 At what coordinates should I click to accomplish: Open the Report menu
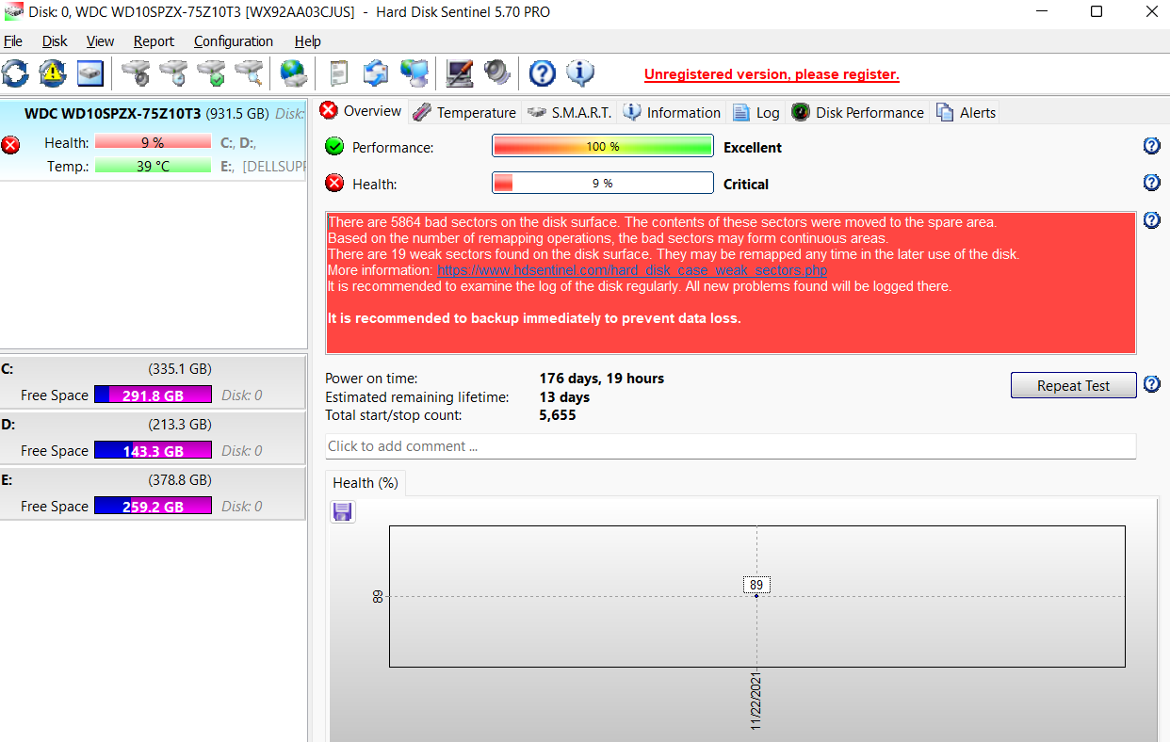click(154, 41)
